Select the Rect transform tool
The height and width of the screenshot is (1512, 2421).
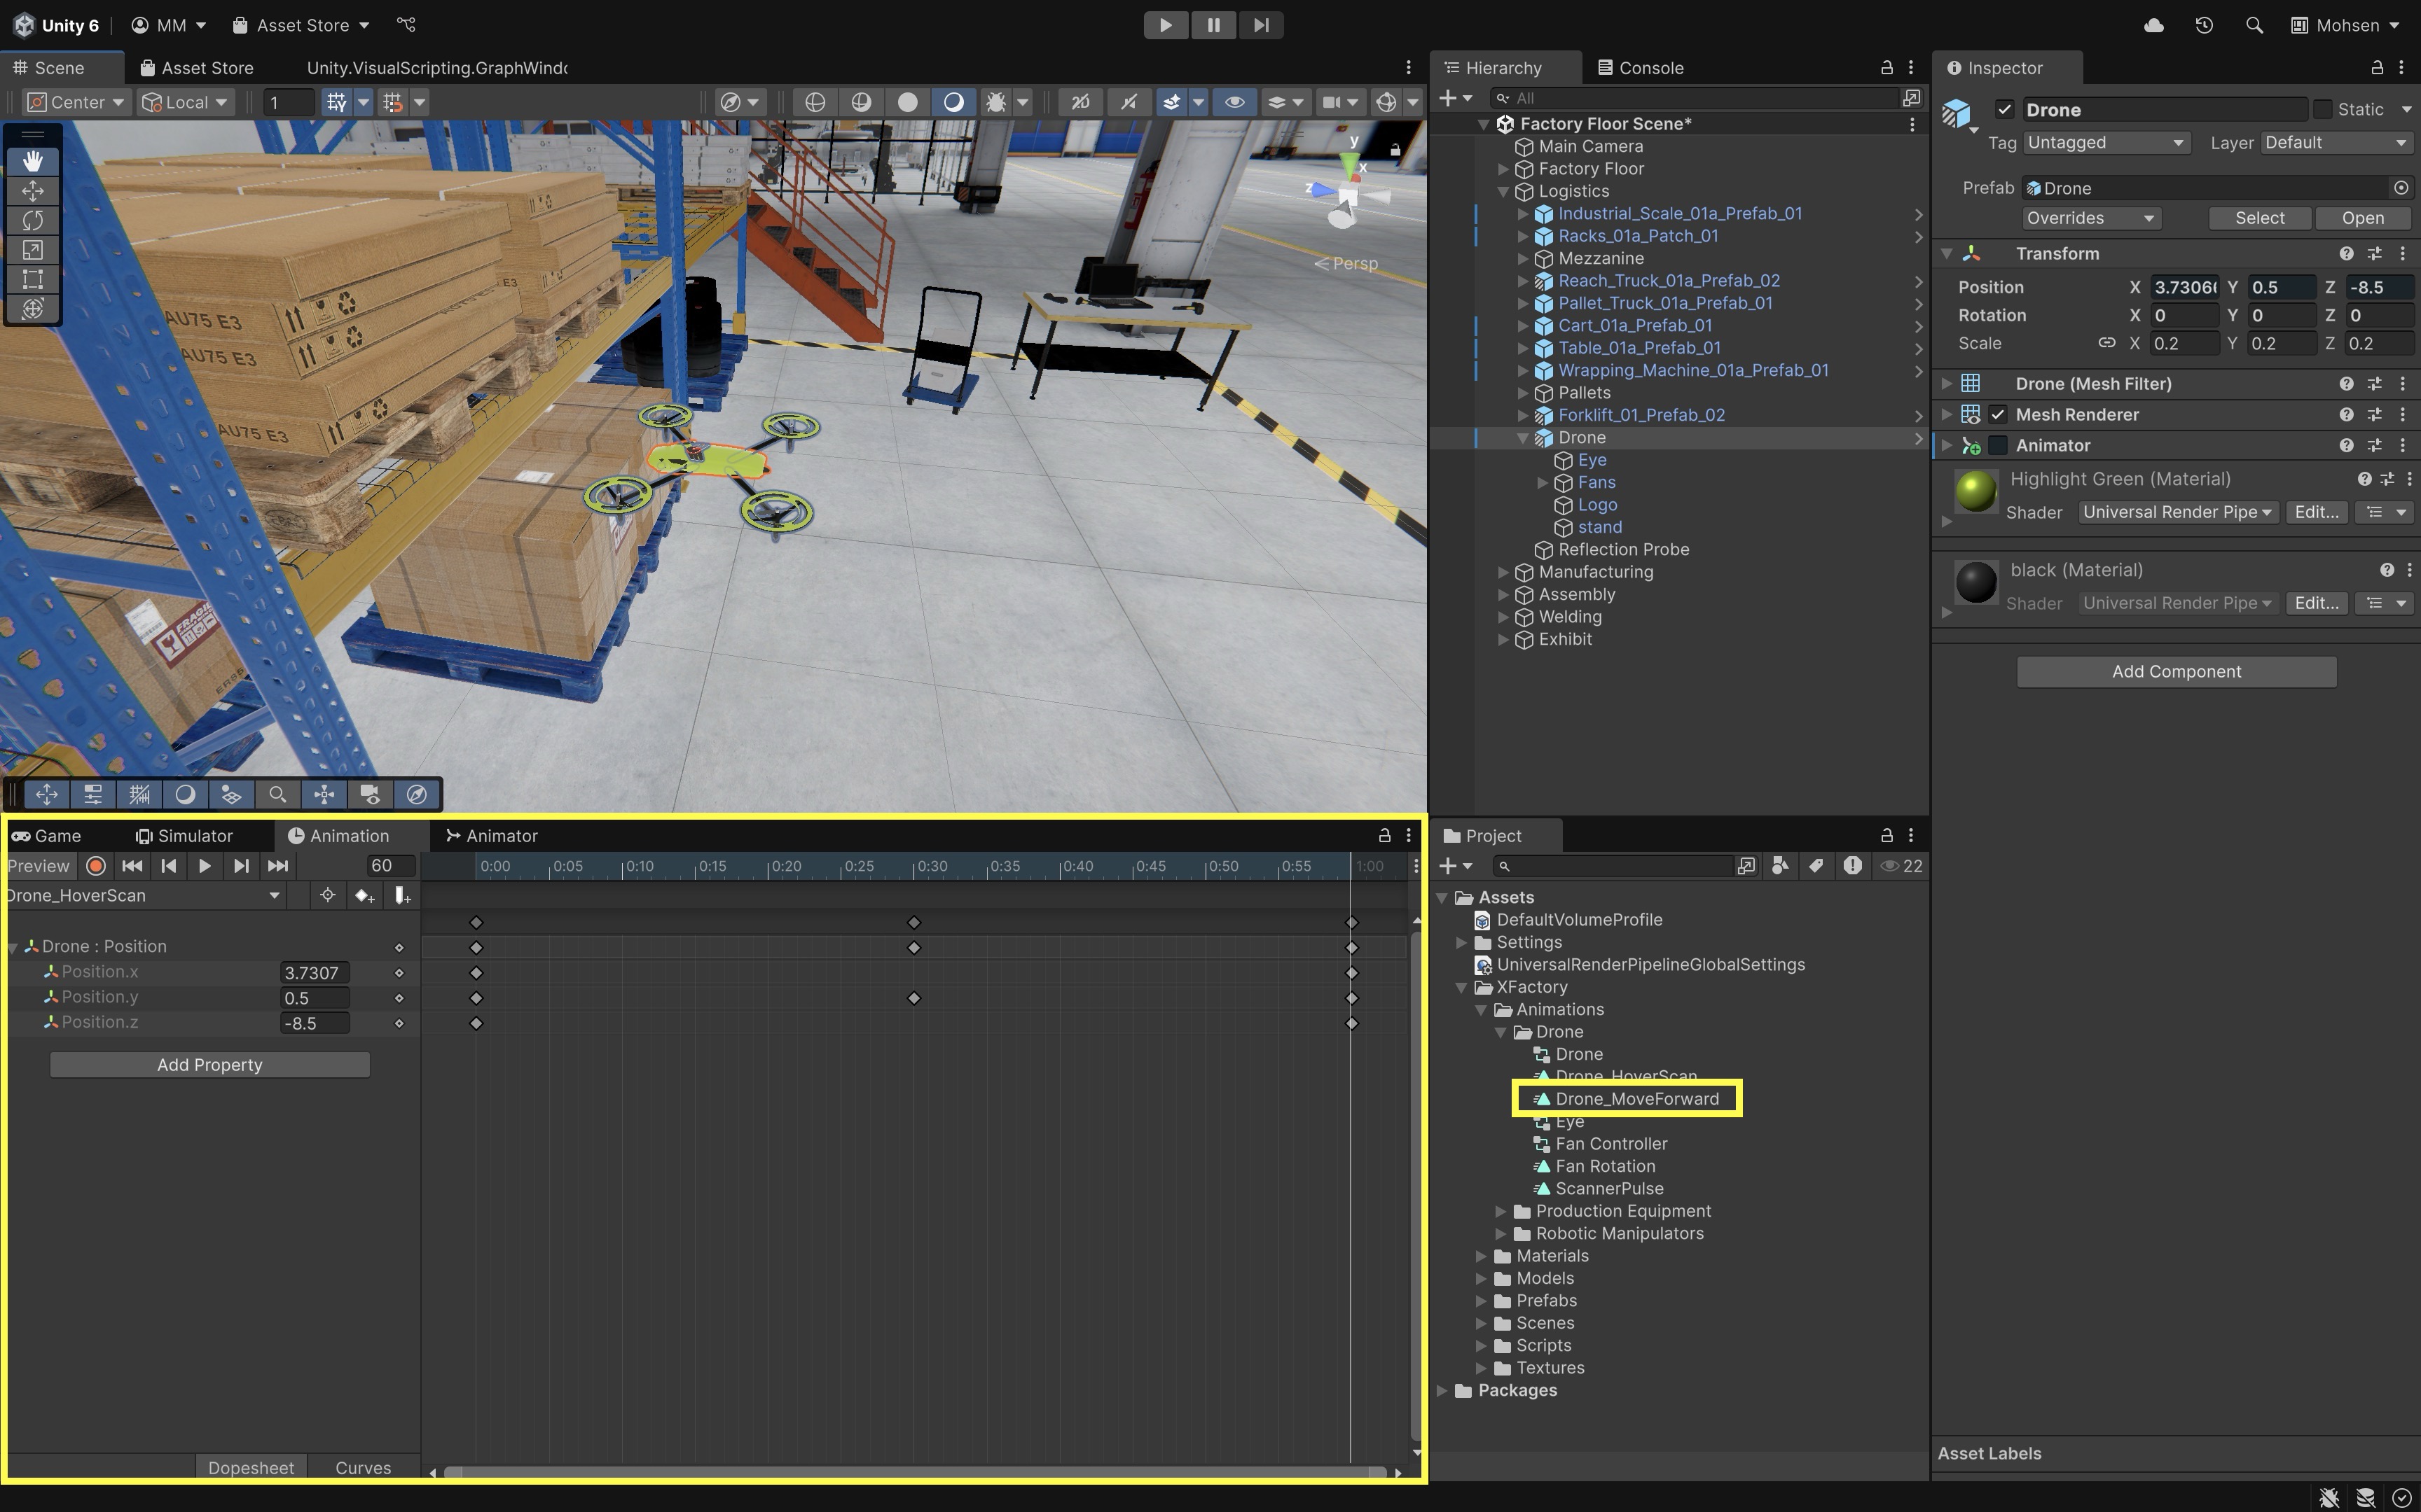32,279
